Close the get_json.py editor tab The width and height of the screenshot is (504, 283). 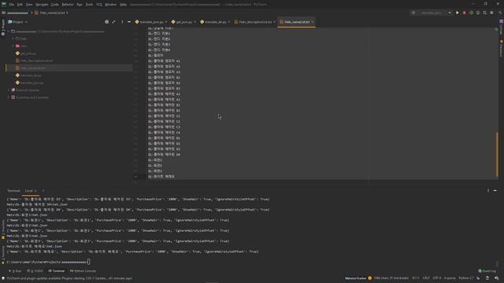(x=195, y=22)
